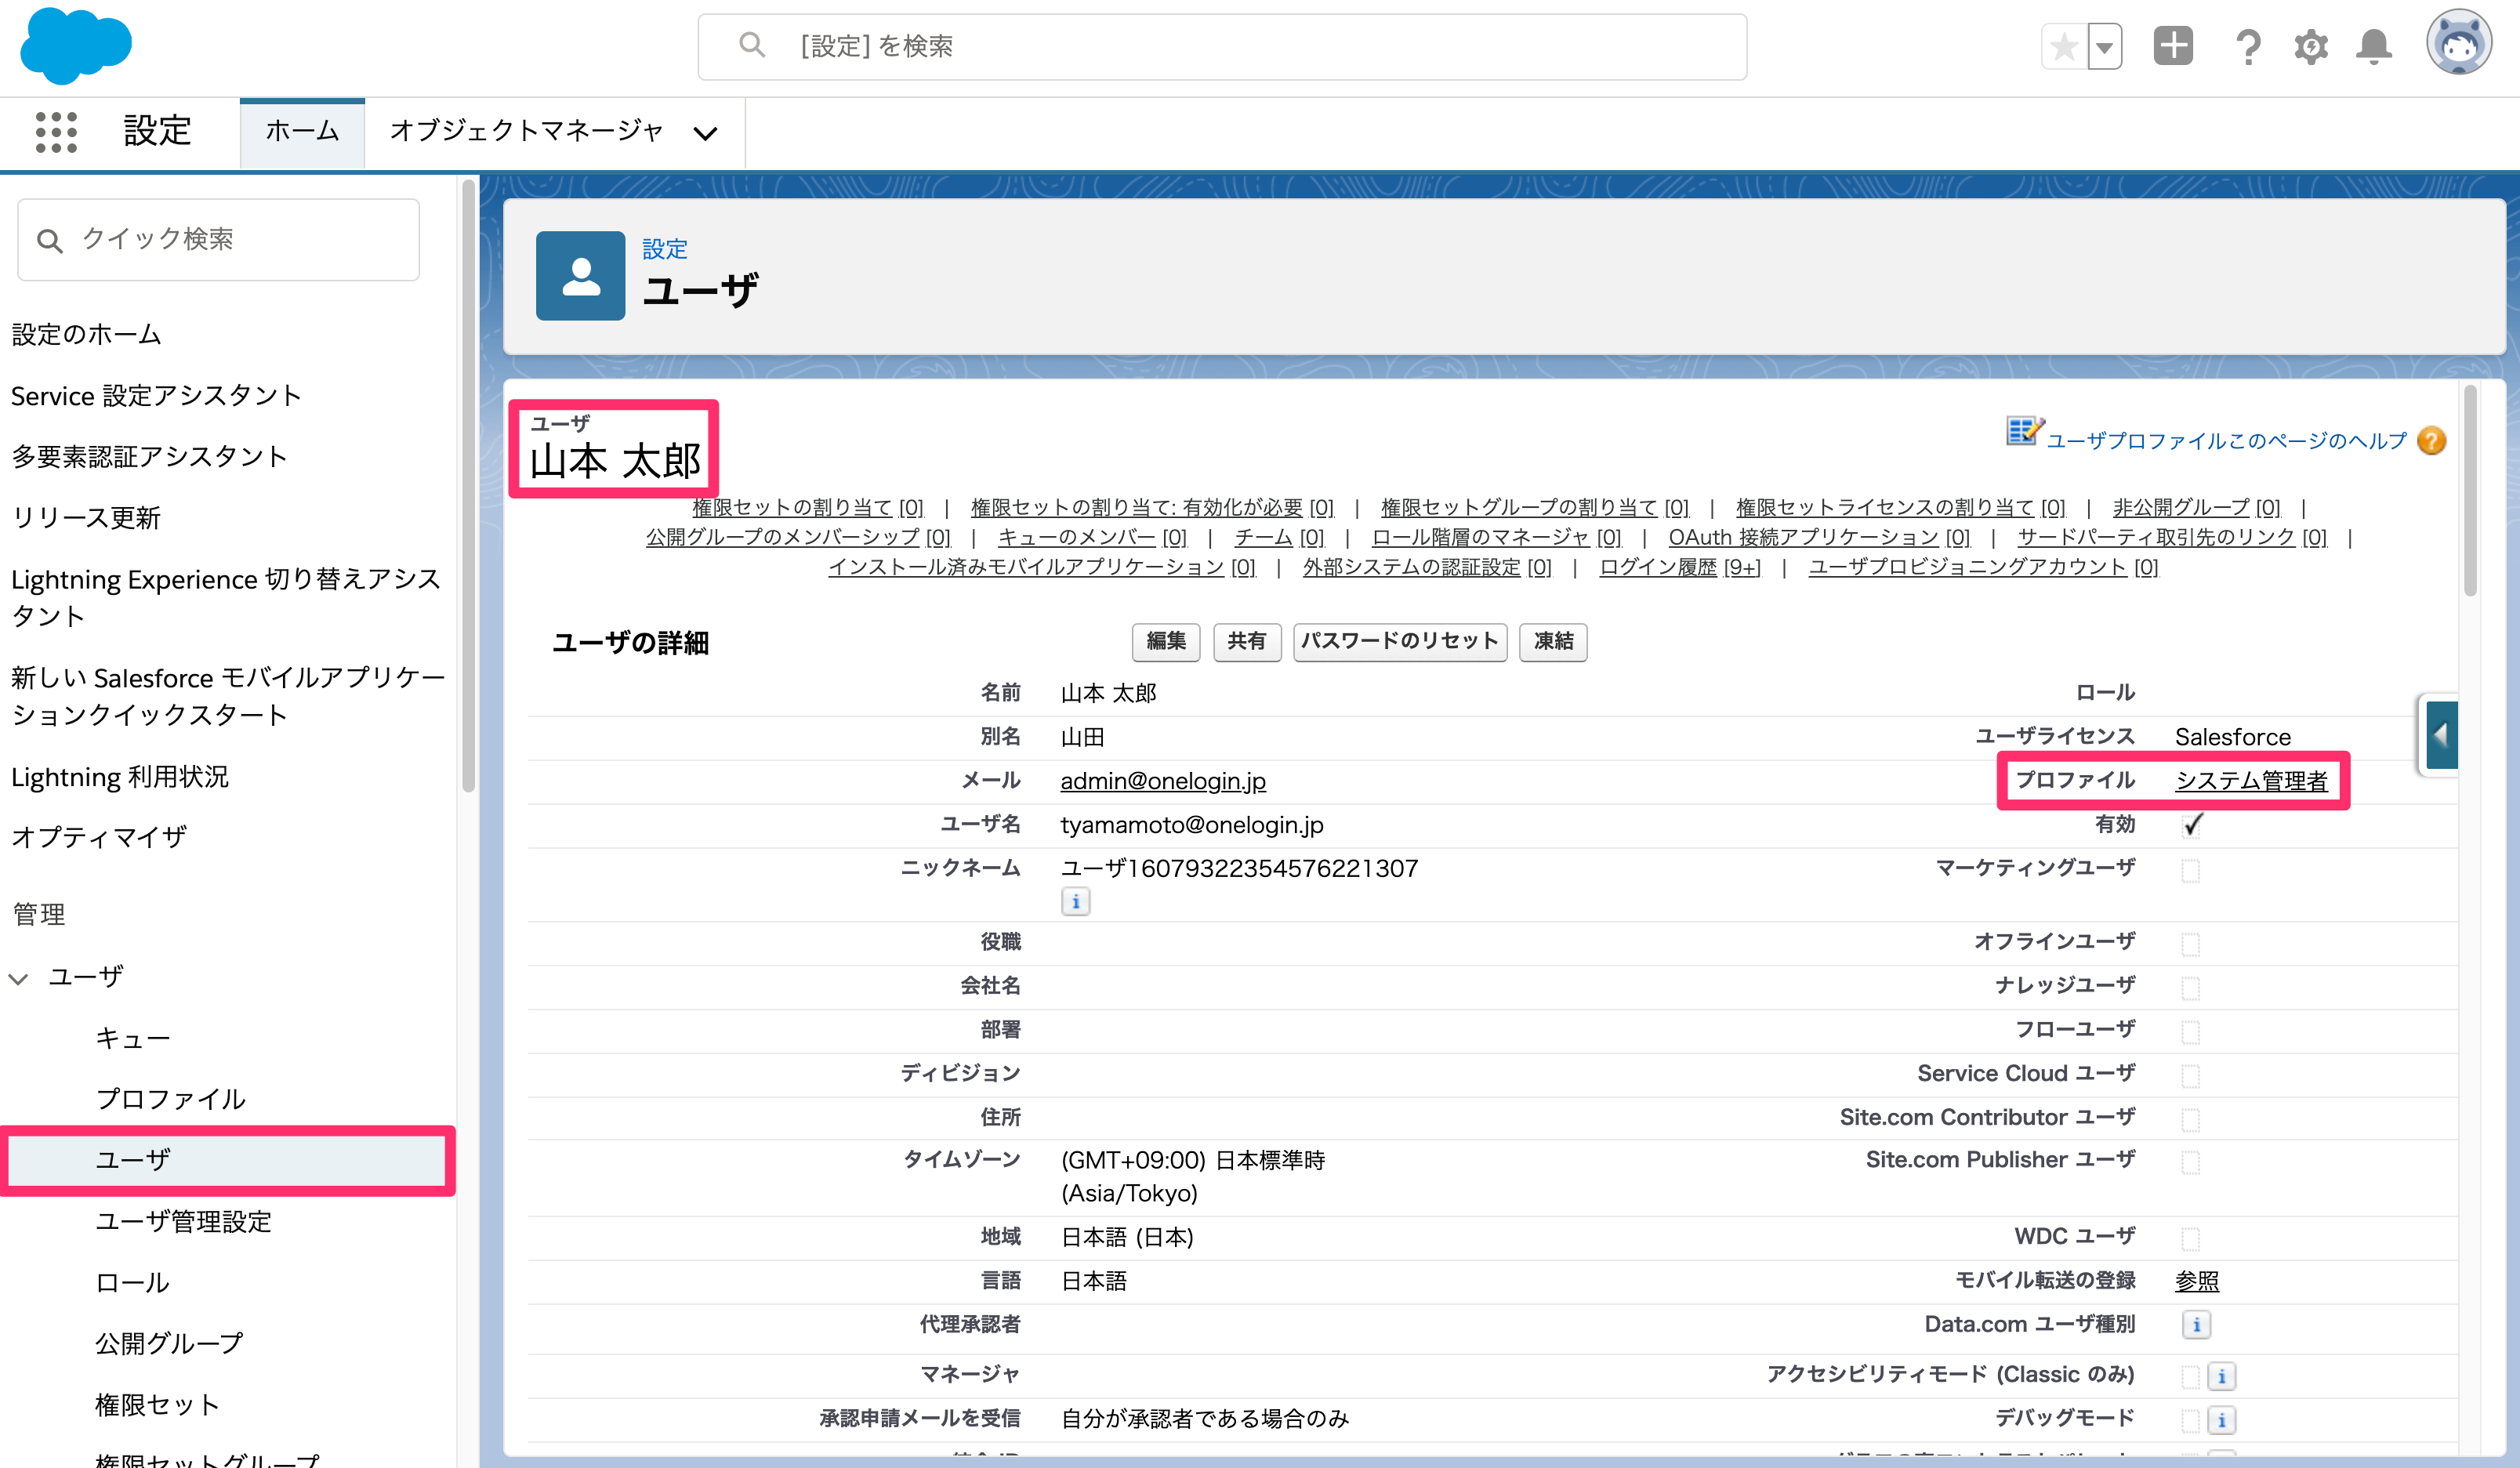
Task: Select ユーザ管理設定 tree item
Action: tap(183, 1221)
